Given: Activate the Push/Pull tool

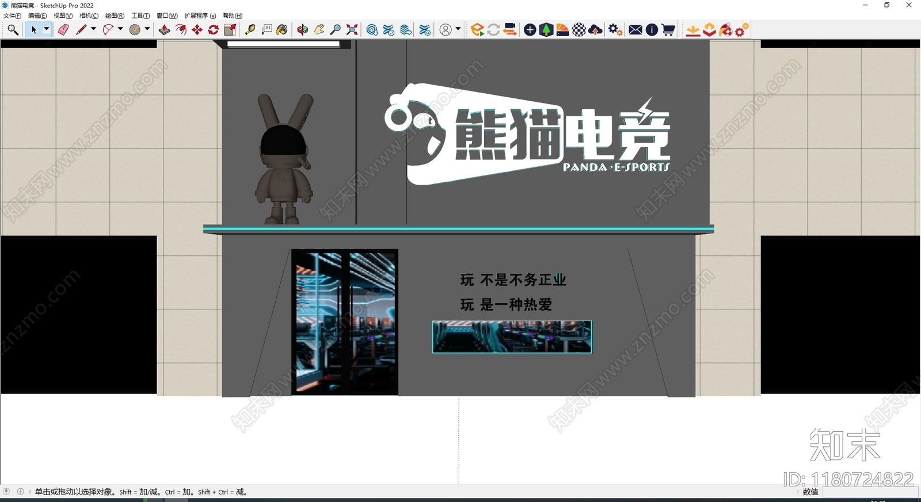Looking at the screenshot, I should (164, 29).
